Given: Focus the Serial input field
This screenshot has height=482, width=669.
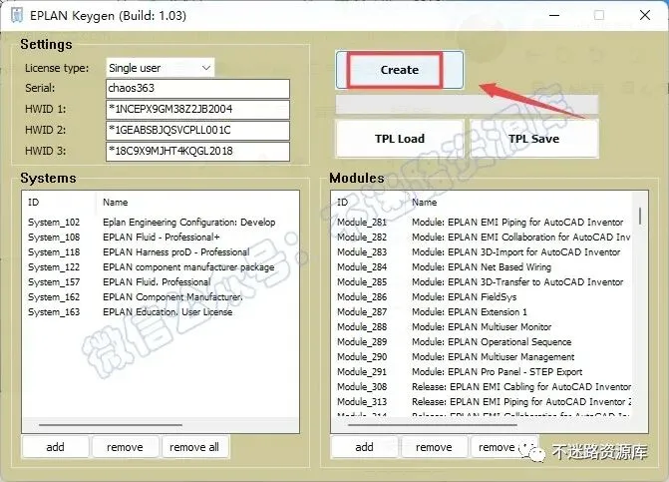Looking at the screenshot, I should [197, 89].
